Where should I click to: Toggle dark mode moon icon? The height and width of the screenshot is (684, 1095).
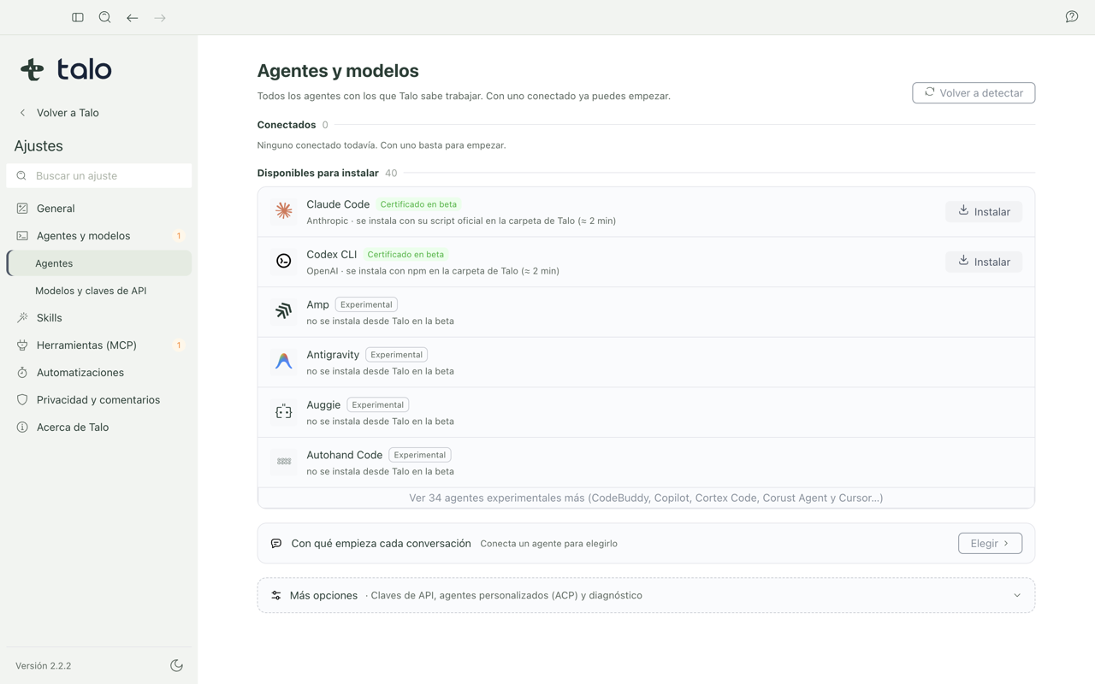pos(176,665)
